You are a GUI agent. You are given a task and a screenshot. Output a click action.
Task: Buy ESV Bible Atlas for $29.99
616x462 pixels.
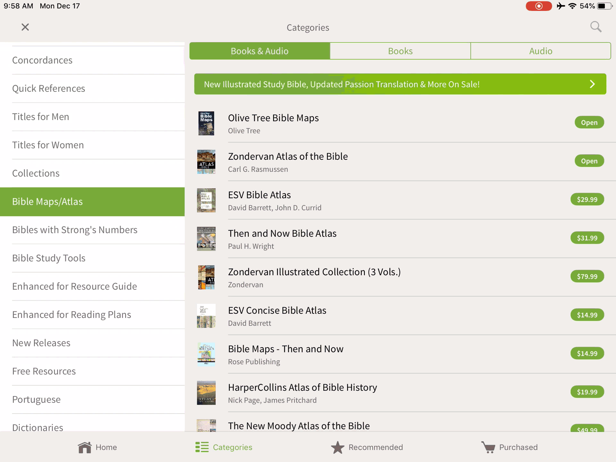pyautogui.click(x=587, y=200)
